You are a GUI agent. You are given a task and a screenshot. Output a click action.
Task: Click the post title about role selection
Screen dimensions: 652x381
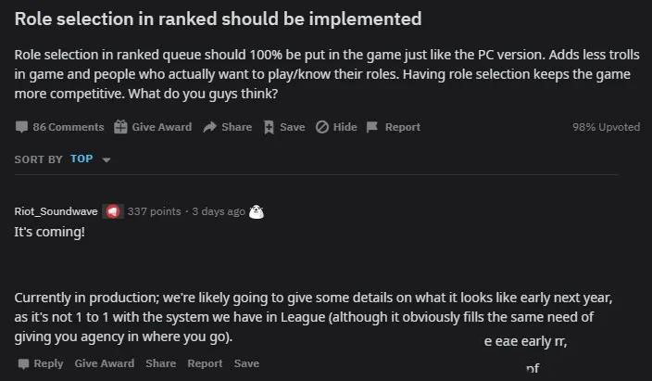(218, 19)
